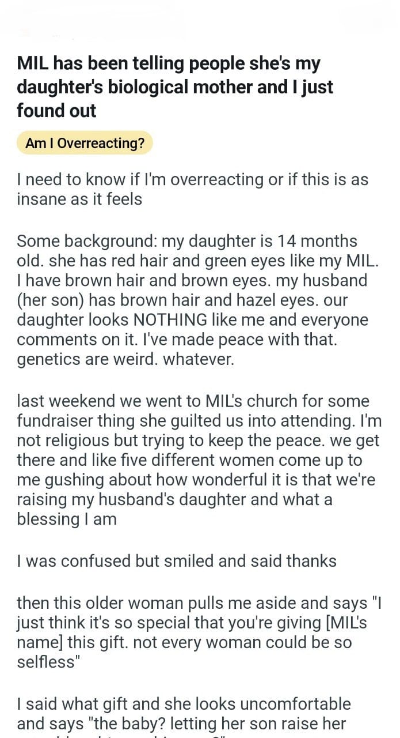Open the post title about MIL
The height and width of the screenshot is (738, 400).
(175, 86)
